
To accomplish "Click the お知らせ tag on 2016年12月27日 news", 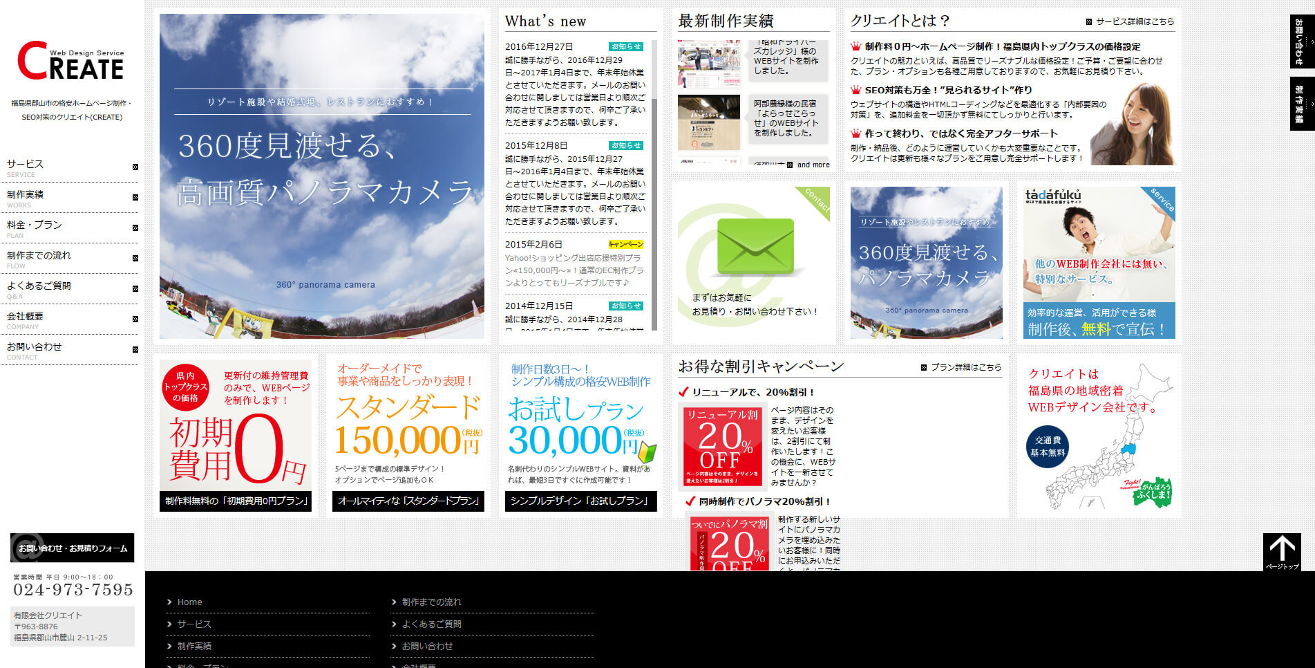I will click(x=626, y=46).
